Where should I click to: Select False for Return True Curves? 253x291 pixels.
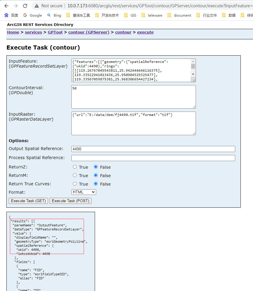96,184
